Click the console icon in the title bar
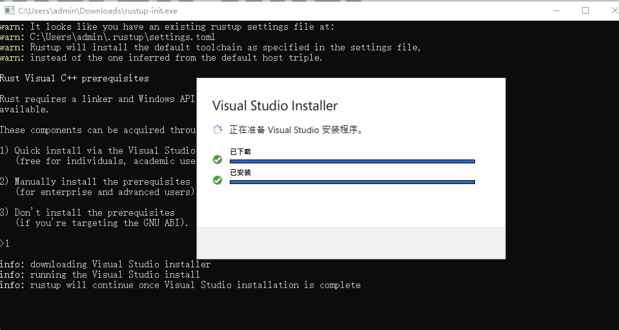 [9, 11]
